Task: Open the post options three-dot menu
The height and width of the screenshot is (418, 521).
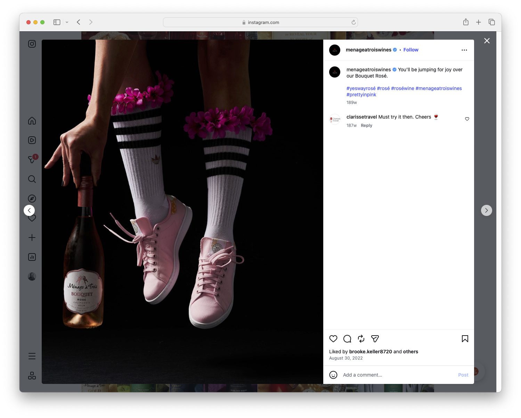Action: pos(464,50)
